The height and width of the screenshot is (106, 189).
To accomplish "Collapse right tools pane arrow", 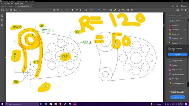I will (x=165, y=57).
